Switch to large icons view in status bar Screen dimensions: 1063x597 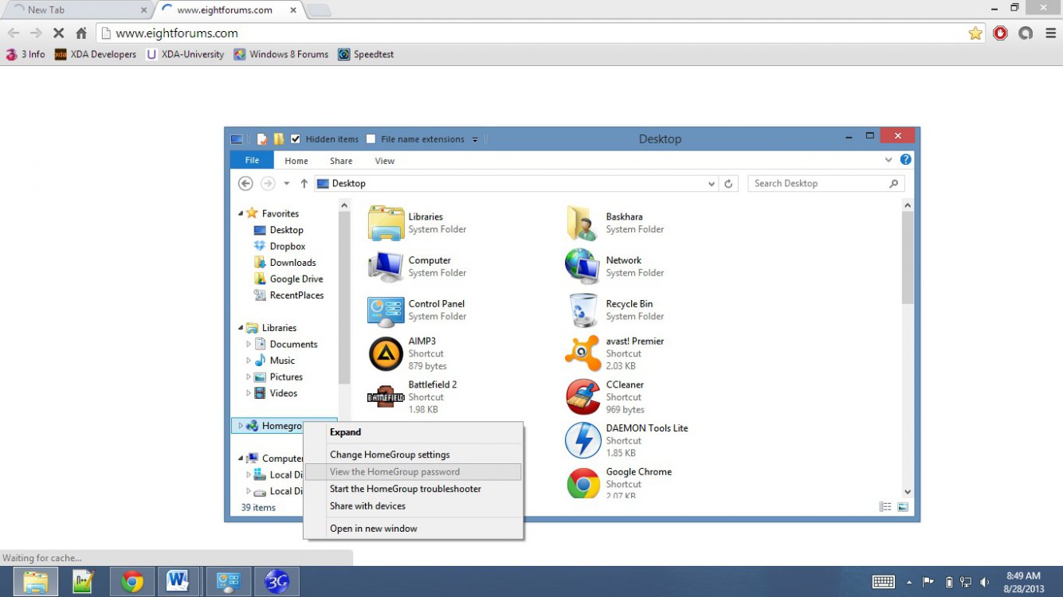pos(904,507)
